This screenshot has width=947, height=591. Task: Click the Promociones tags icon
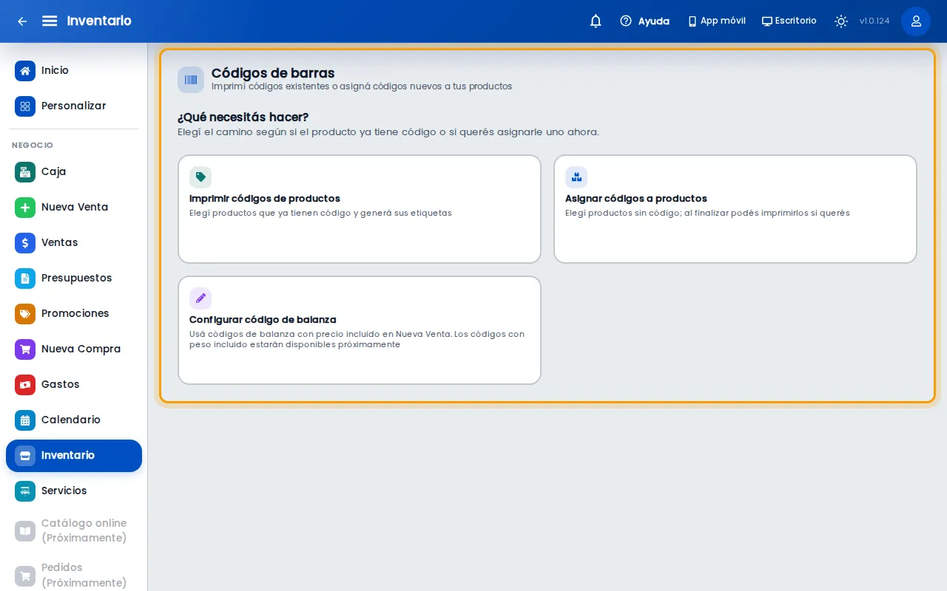click(x=25, y=314)
